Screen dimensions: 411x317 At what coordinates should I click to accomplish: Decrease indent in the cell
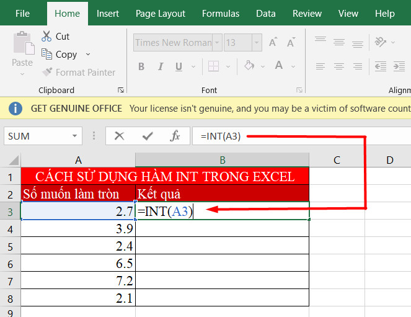pyautogui.click(x=381, y=66)
